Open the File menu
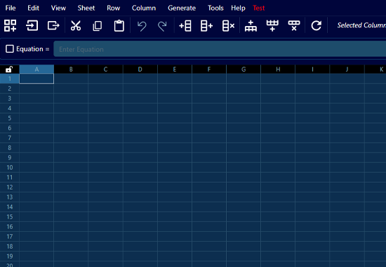Screen dimensions: 386x267 point(11,8)
